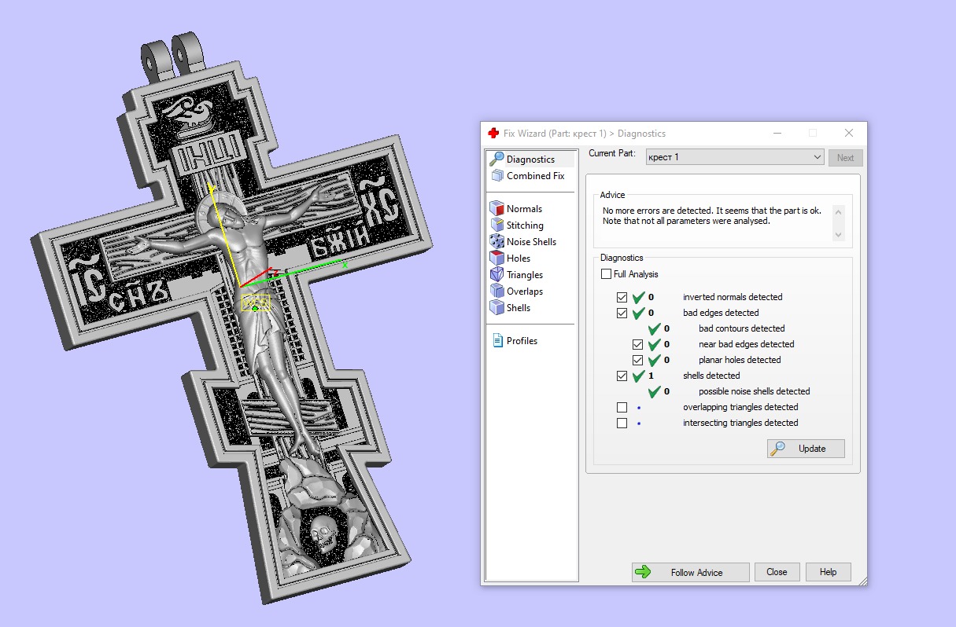
Task: Click the advice message text
Action: pyautogui.click(x=710, y=216)
